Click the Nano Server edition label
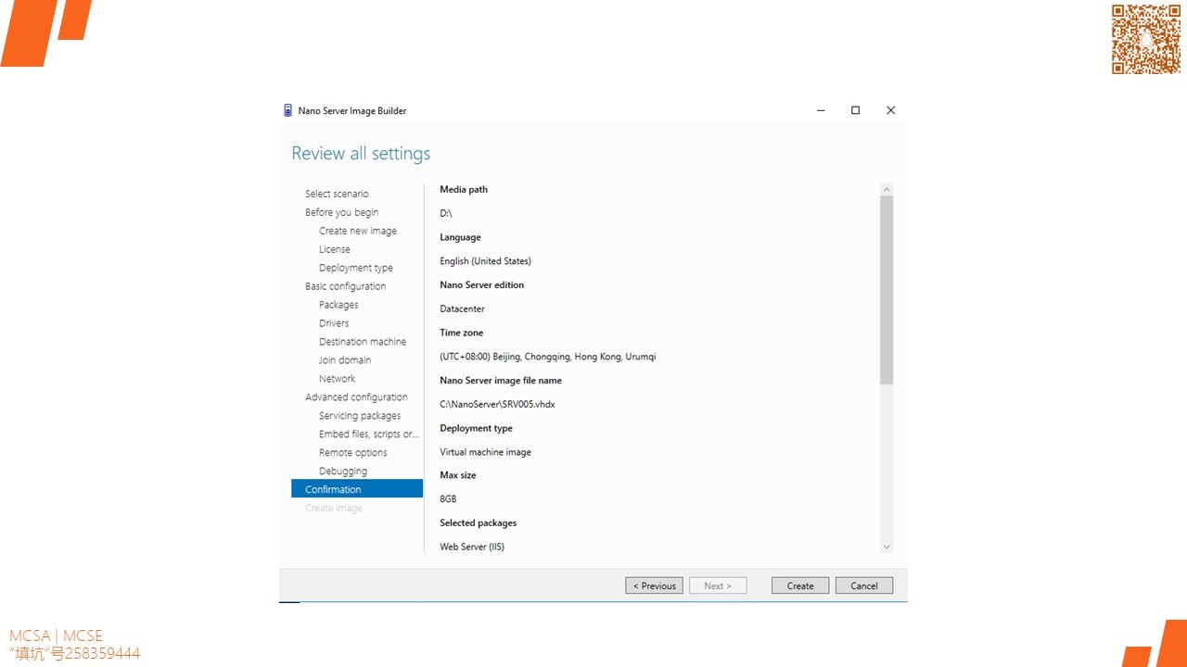The height and width of the screenshot is (667, 1187). coord(481,284)
